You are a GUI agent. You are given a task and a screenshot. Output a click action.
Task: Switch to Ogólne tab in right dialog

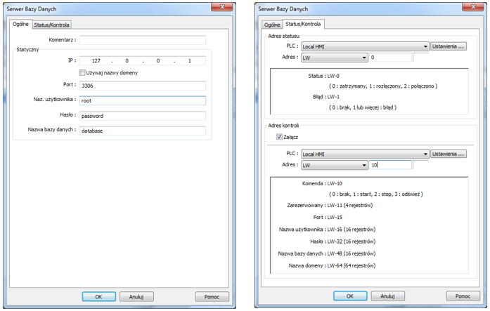272,25
